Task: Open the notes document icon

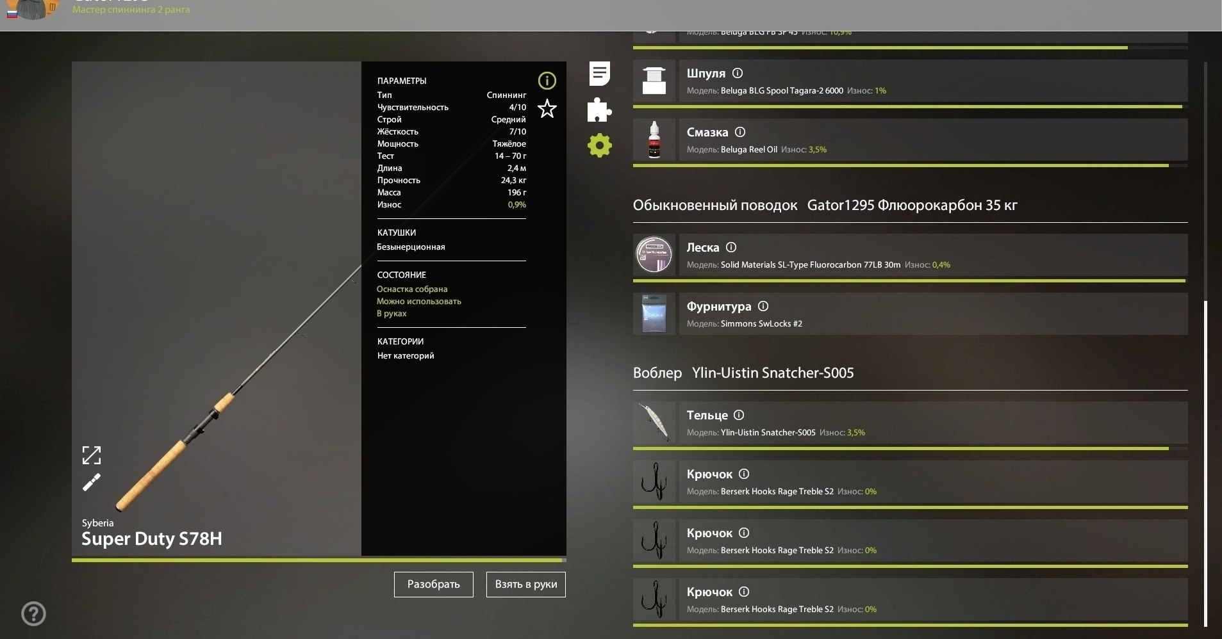Action: pyautogui.click(x=599, y=74)
